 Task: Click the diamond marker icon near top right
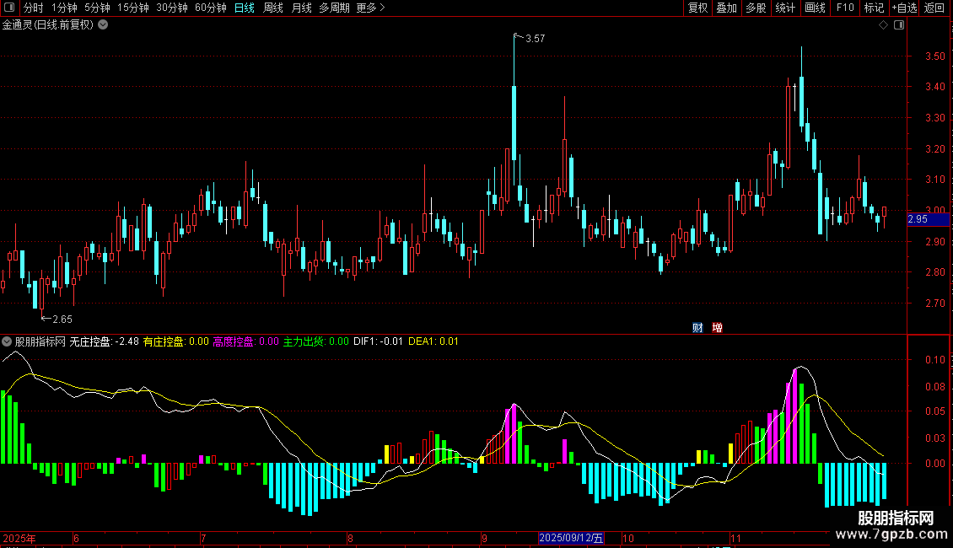883,25
